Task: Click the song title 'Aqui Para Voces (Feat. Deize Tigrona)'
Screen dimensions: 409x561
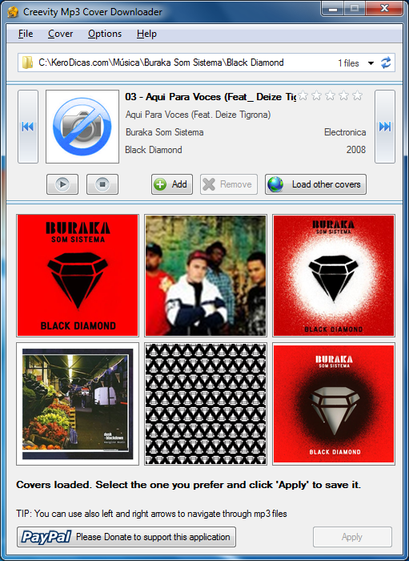Action: (198, 115)
